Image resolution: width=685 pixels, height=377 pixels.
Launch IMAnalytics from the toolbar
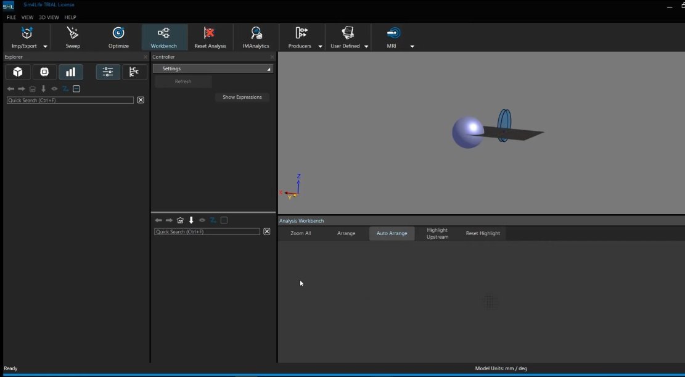tap(256, 37)
